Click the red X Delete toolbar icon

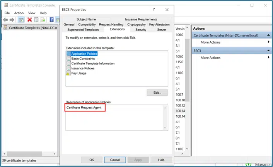tap(29, 20)
